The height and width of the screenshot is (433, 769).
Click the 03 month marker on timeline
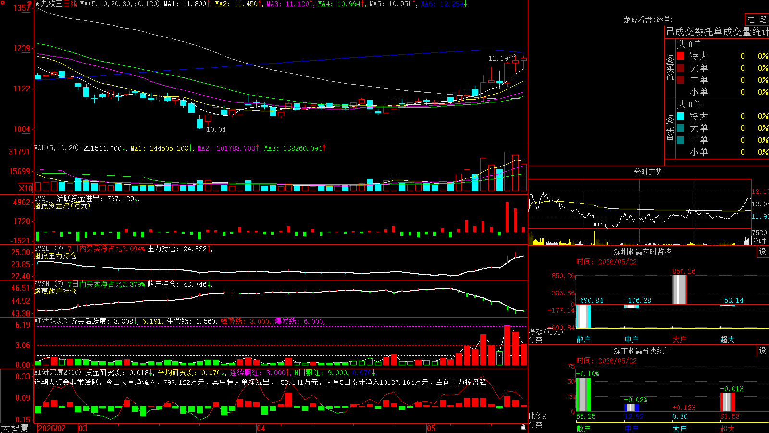tap(83, 428)
